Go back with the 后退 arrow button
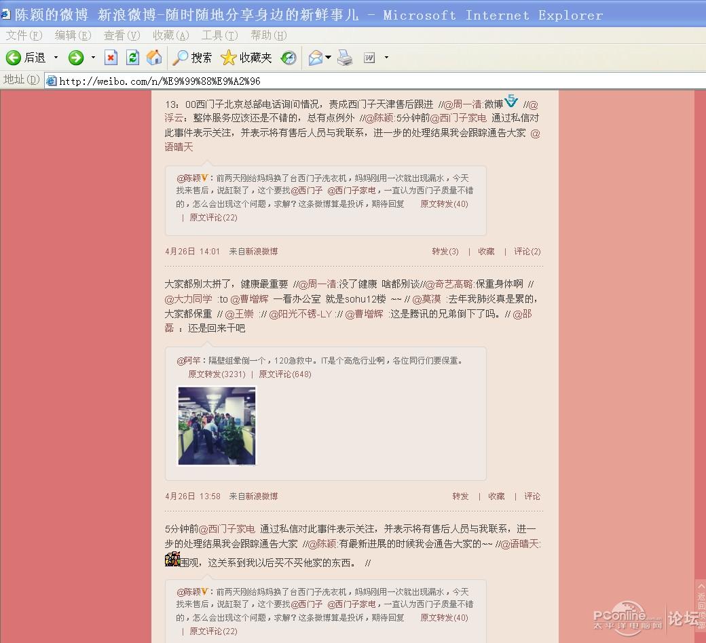Image resolution: width=706 pixels, height=643 pixels. tap(26, 58)
